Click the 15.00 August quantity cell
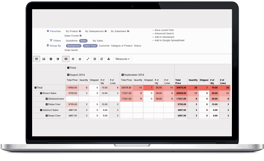The height and width of the screenshot is (161, 264). point(104,88)
